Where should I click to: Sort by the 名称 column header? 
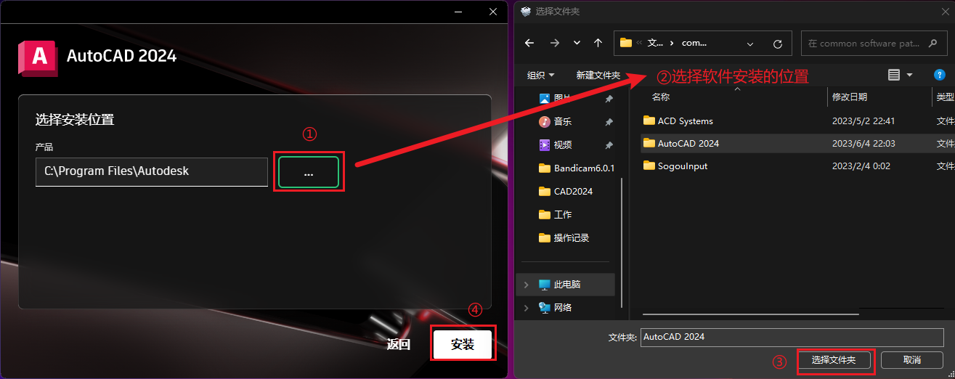coord(660,97)
